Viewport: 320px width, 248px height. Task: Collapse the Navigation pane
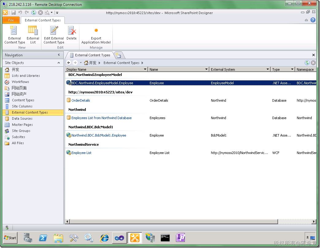coord(59,55)
